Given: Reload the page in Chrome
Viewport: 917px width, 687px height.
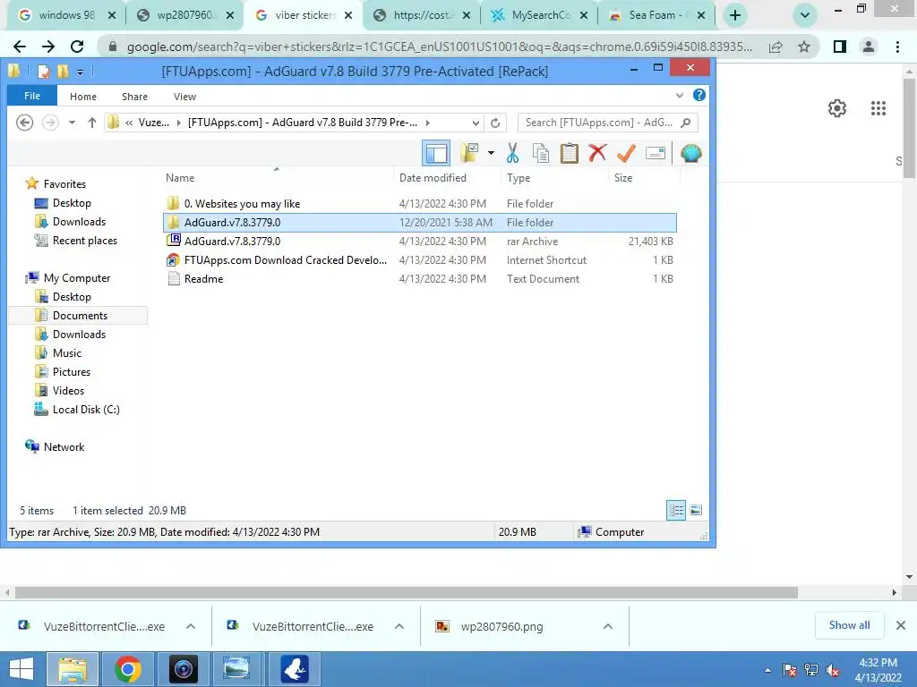Looking at the screenshot, I should pyautogui.click(x=77, y=47).
